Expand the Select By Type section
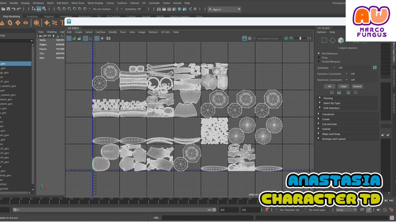396x222 pixels. 347,103
